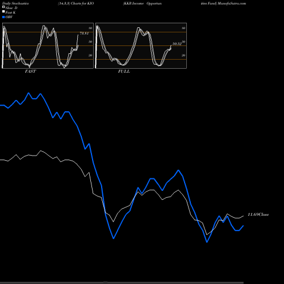284x284 pixels.
Task: Click the Slow D legend swatch
Action: pyautogui.click(x=3, y=7)
